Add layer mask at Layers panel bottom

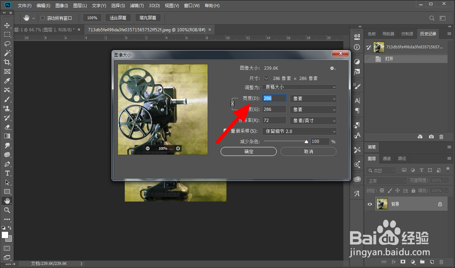[403, 262]
